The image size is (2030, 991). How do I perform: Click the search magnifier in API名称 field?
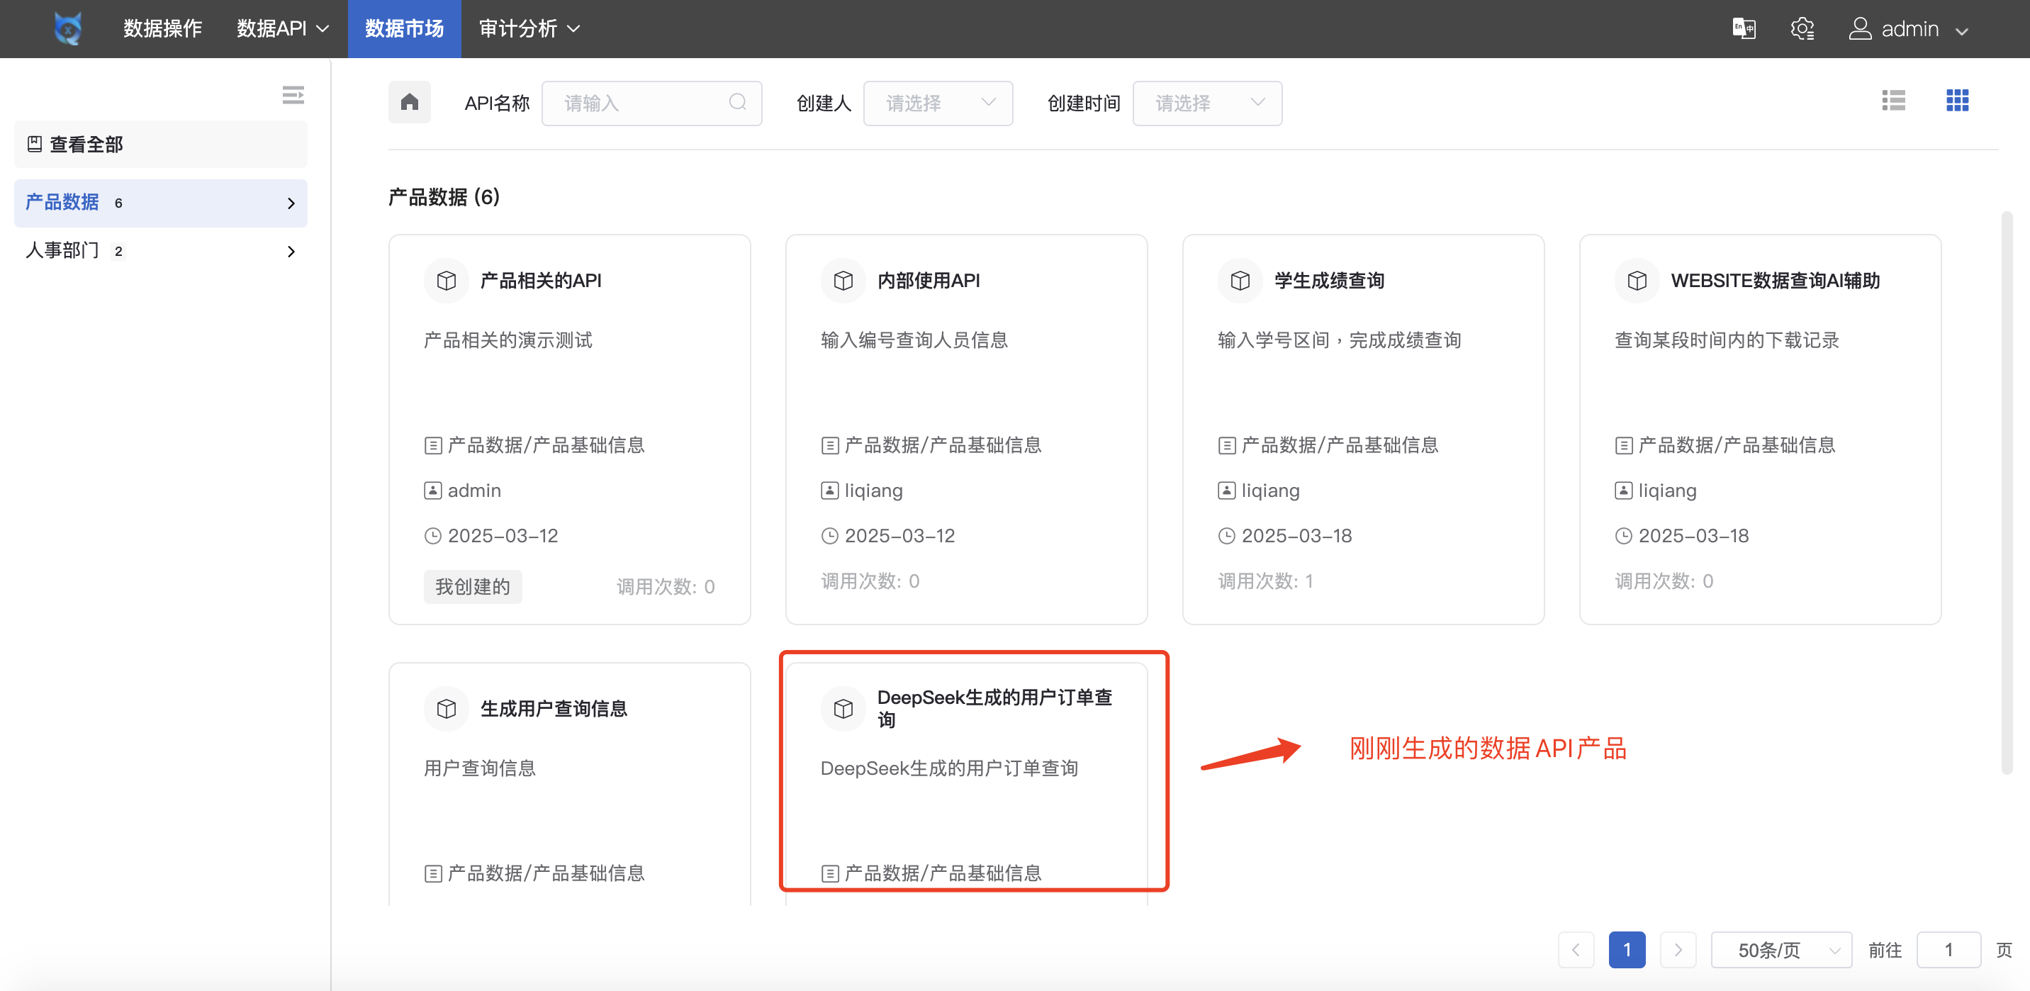coord(738,103)
